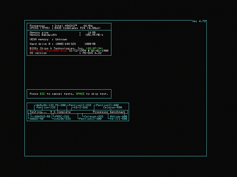
Task: Select the "Unknown" VESA memory value
Action: click(61, 39)
